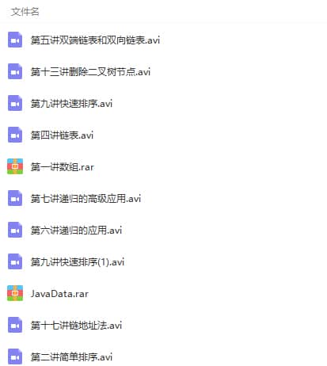Open file 第十三讲删除二叉树节点.avi
Screen dimensions: 327x366
click(x=90, y=72)
